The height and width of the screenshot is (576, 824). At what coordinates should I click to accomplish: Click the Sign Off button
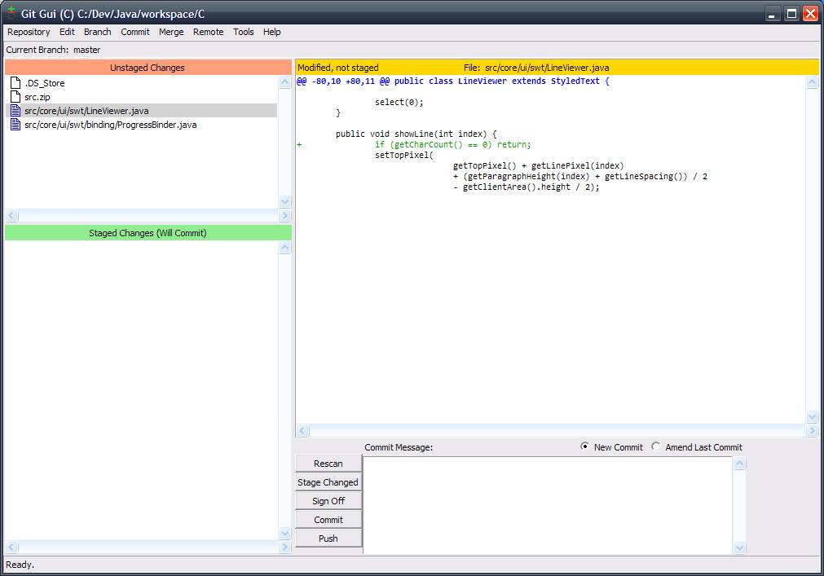(328, 501)
